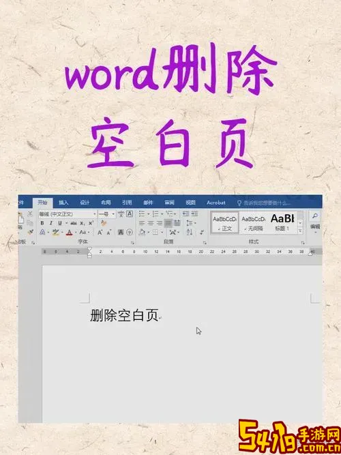Image resolution: width=341 pixels, height=455 pixels.
Task: Open the font size dropdown
Action: 113,214
